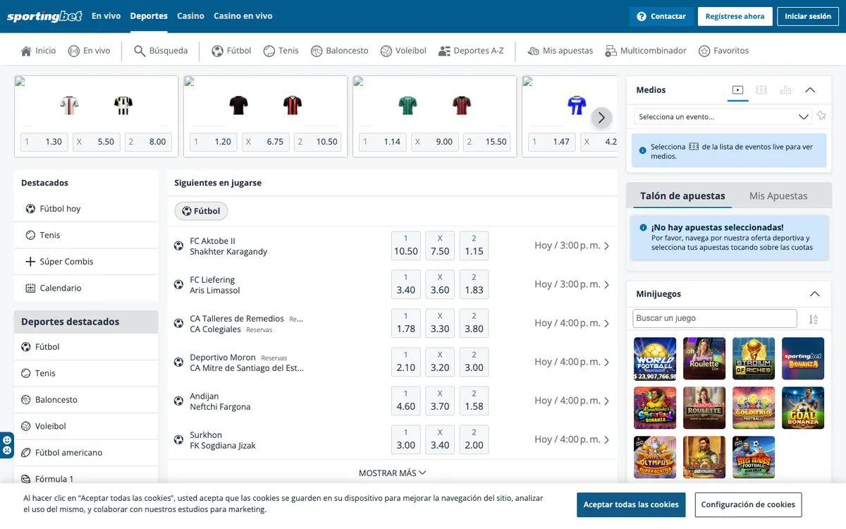Select Talón de apuestas tab

coord(682,196)
